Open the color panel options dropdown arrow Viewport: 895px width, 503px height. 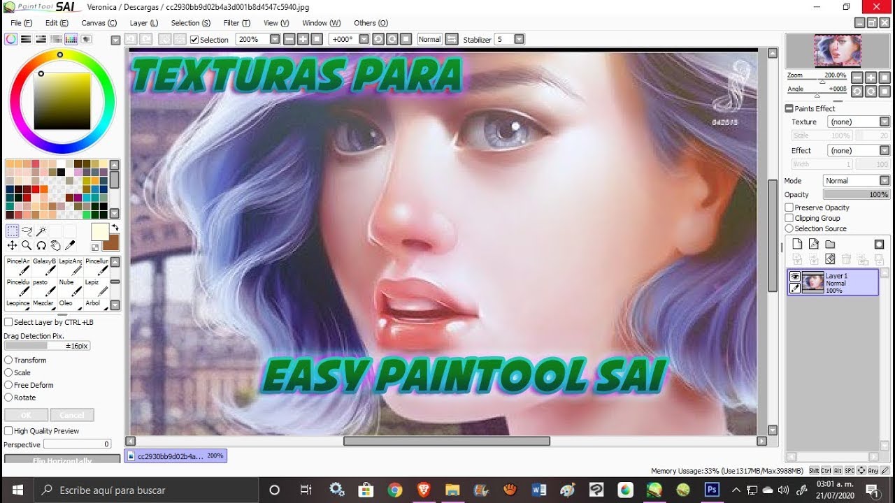[x=115, y=40]
